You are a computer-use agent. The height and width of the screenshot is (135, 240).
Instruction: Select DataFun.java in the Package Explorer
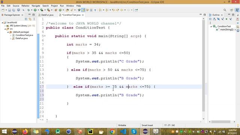click(x=22, y=38)
